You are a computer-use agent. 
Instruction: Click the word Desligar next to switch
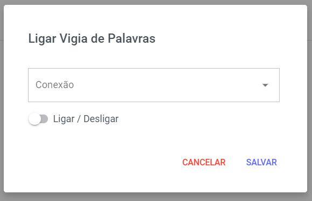click(x=101, y=119)
